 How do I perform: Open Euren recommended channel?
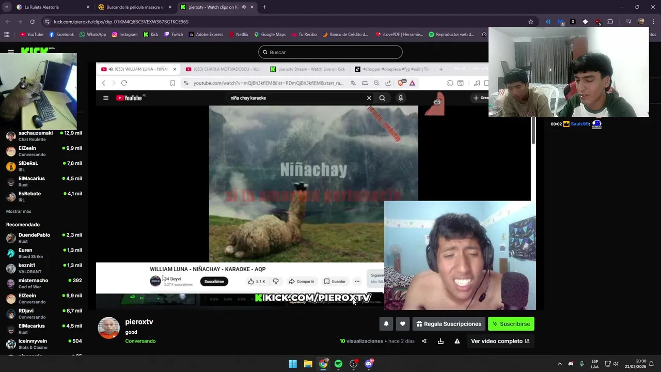[x=44, y=253]
